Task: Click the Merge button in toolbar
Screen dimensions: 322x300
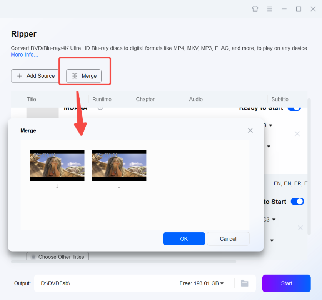Action: [84, 76]
